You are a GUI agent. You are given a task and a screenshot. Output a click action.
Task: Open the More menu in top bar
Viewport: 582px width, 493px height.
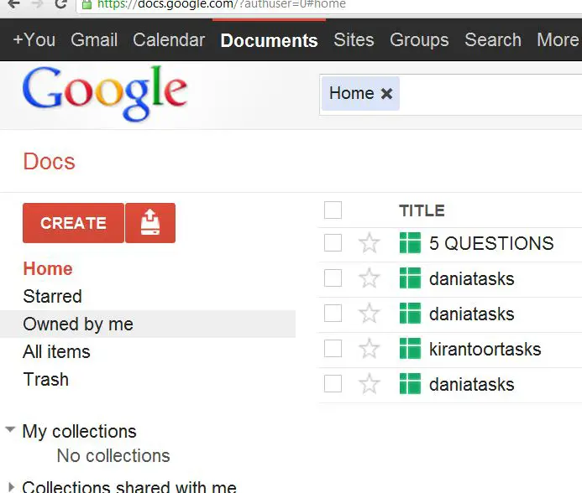tap(558, 39)
